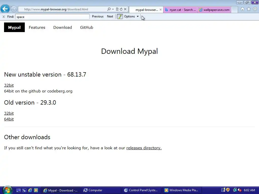This screenshot has height=194, width=259.
Task: Click the browser window Minimize button
Action: pyautogui.click(x=240, y=2)
